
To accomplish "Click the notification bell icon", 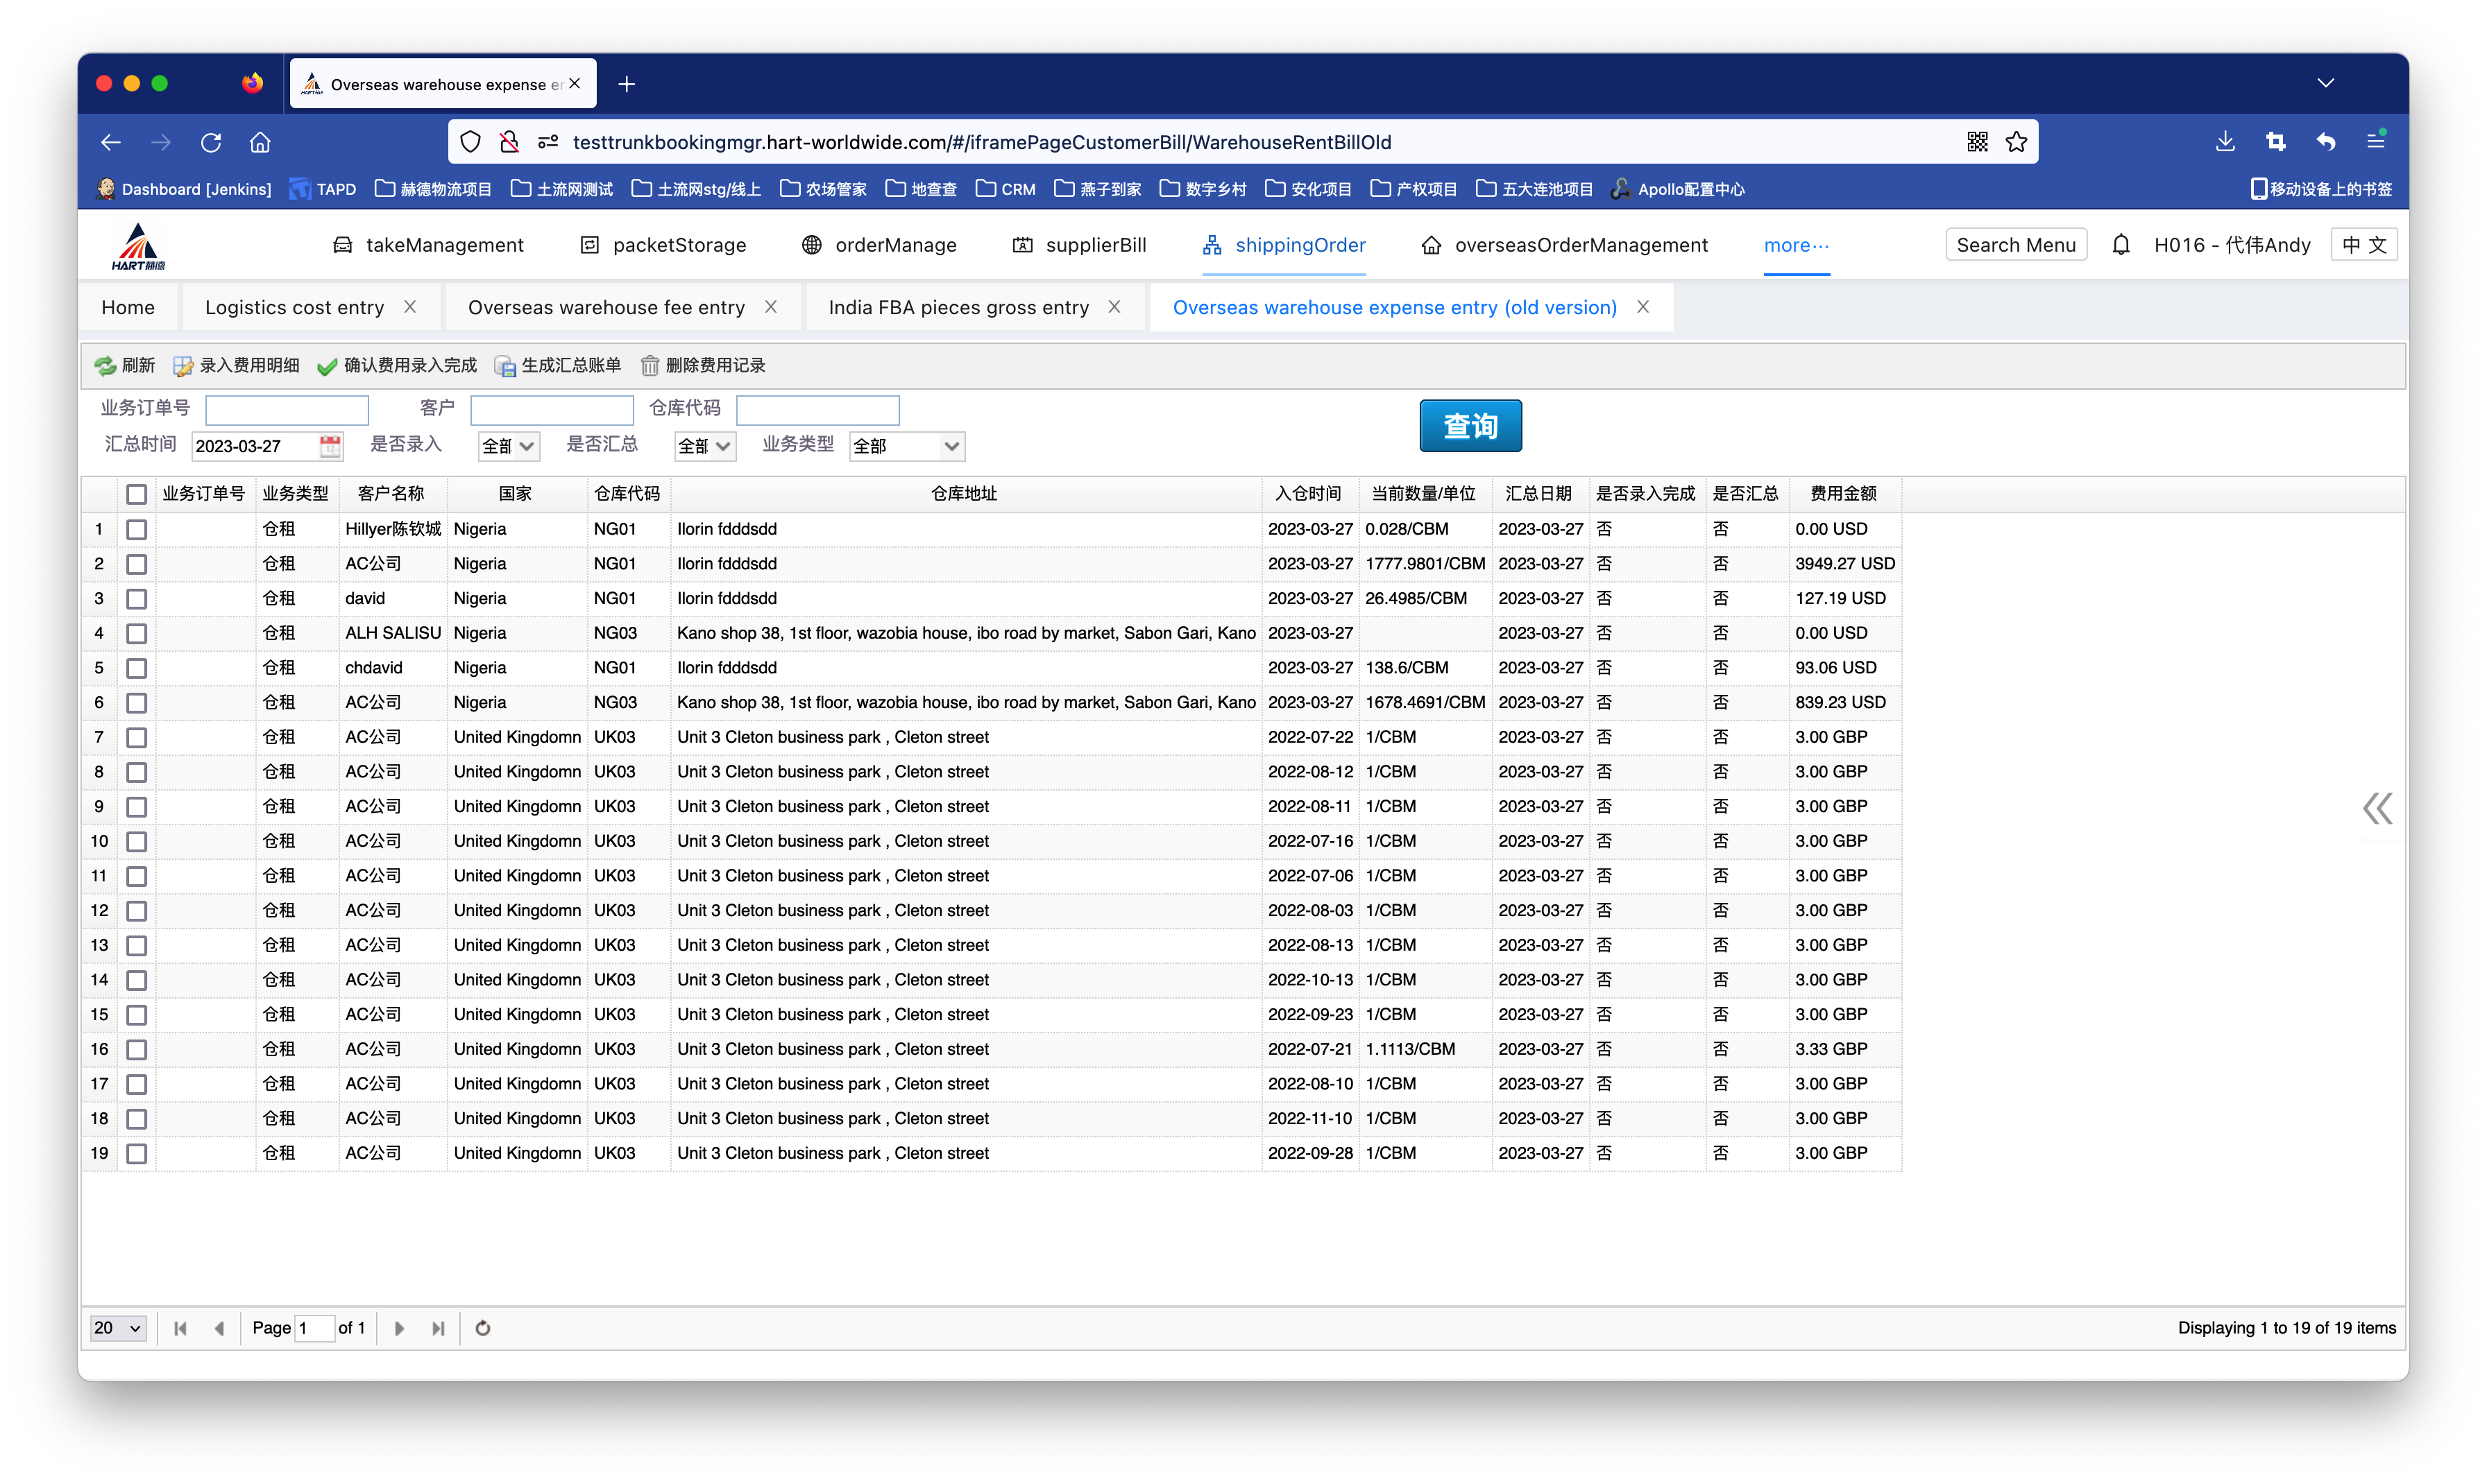I will (2120, 245).
